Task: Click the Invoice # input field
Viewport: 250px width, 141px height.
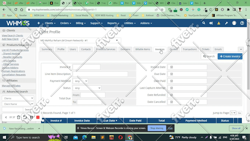Action: click(86, 67)
